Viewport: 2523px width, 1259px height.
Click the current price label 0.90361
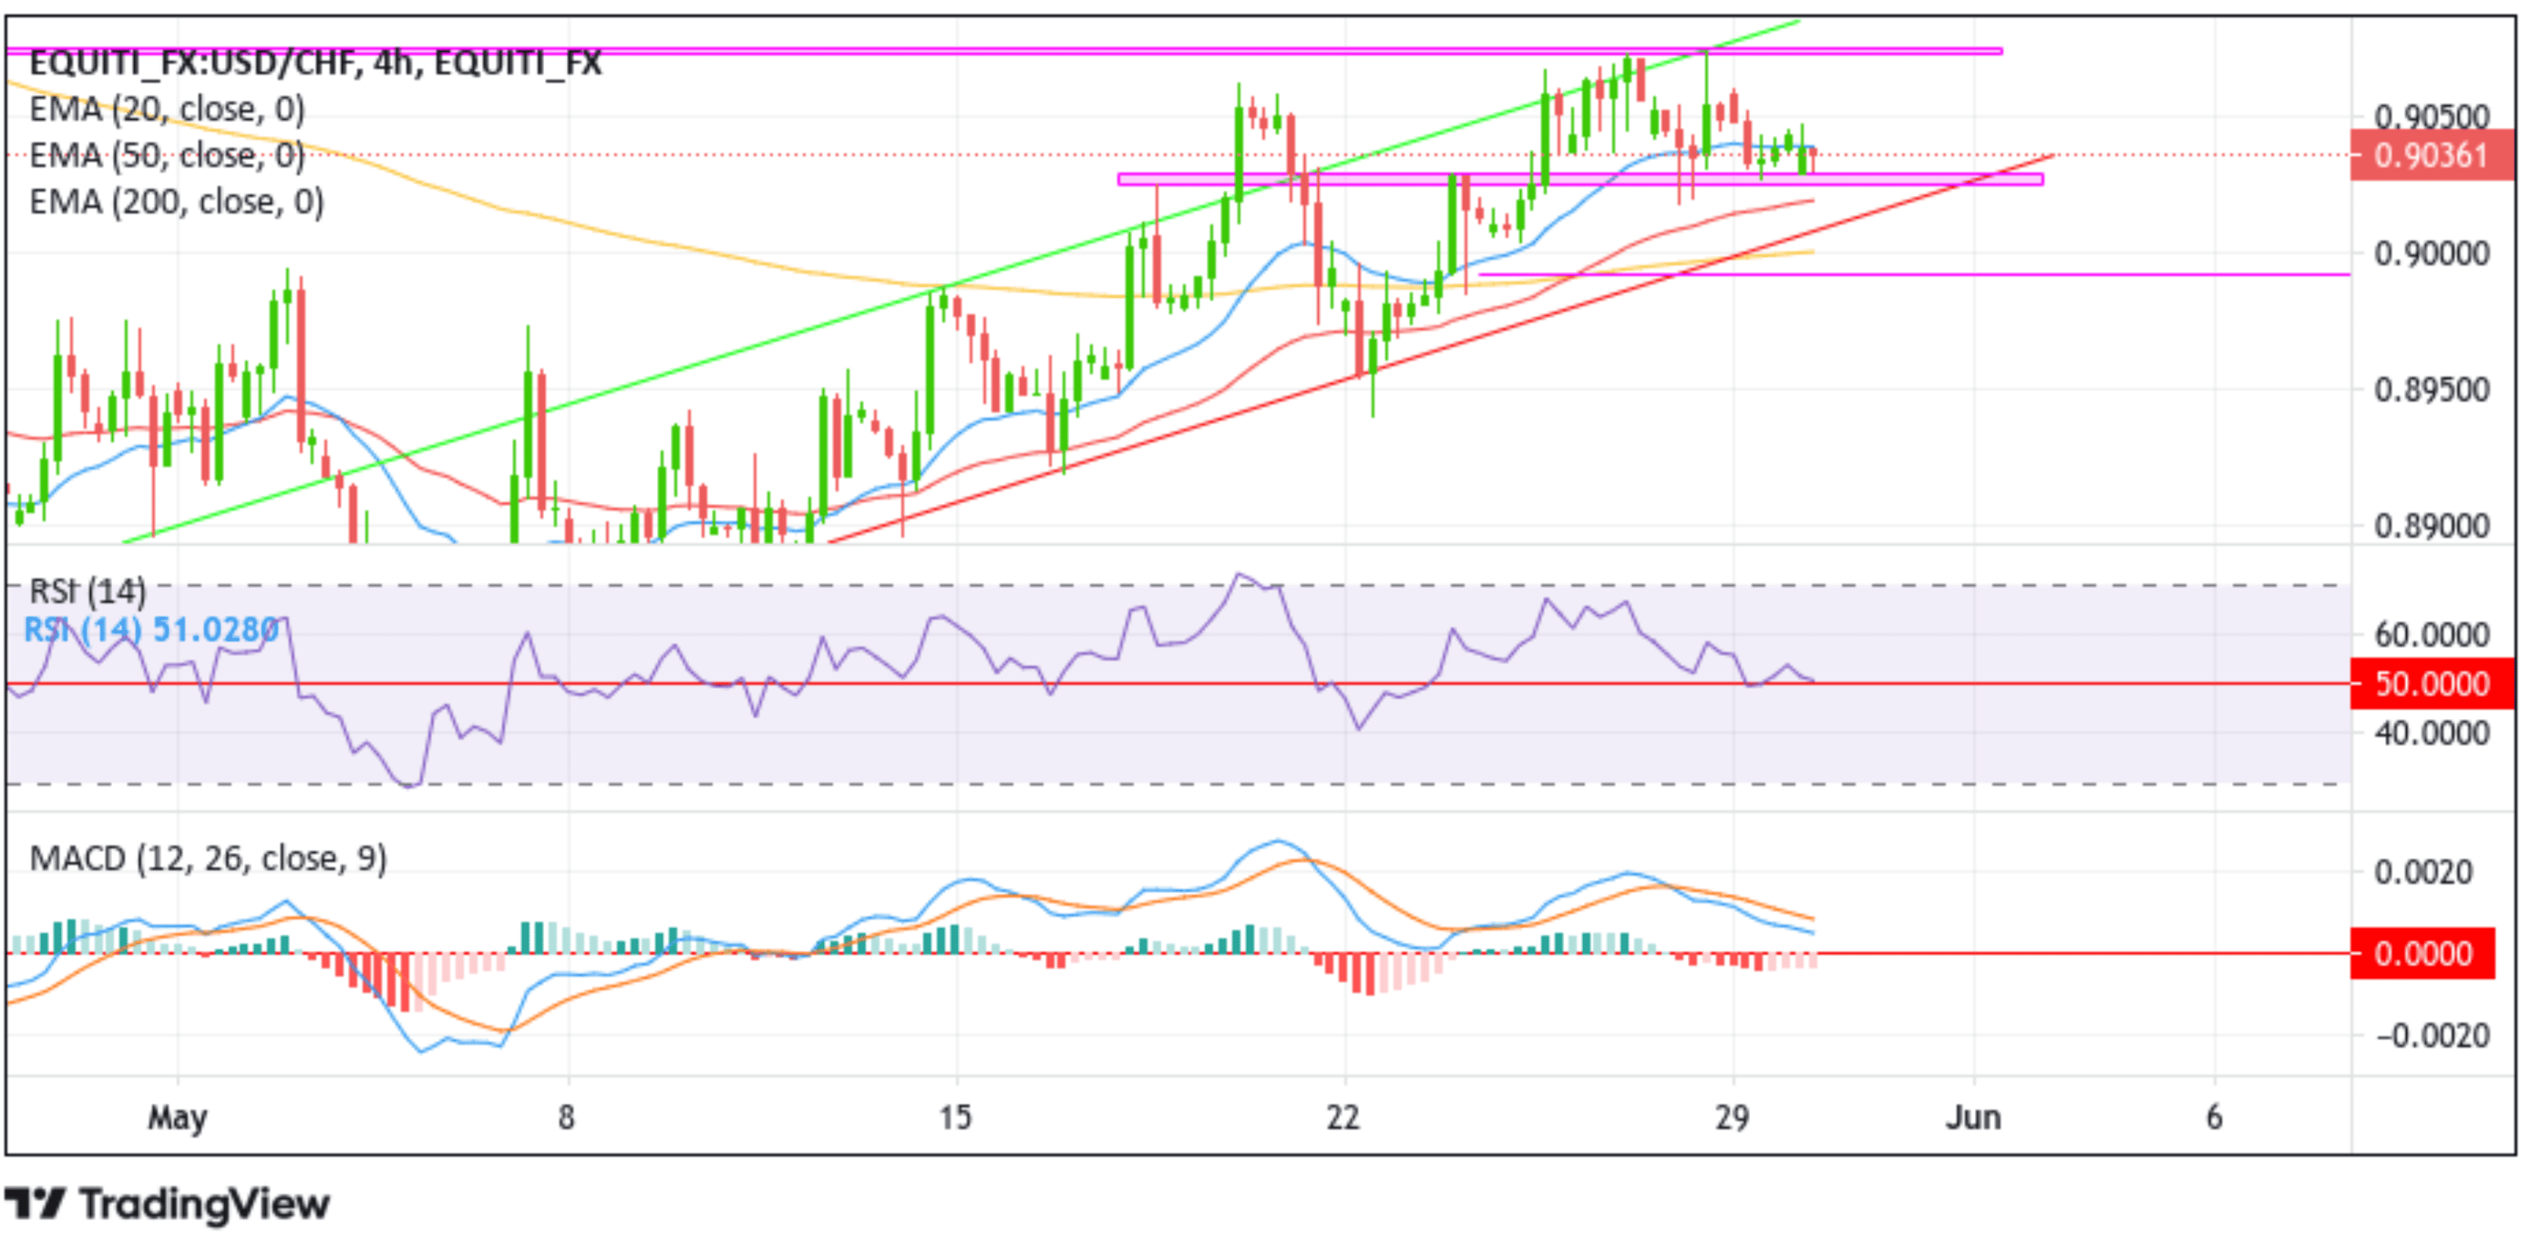2431,156
